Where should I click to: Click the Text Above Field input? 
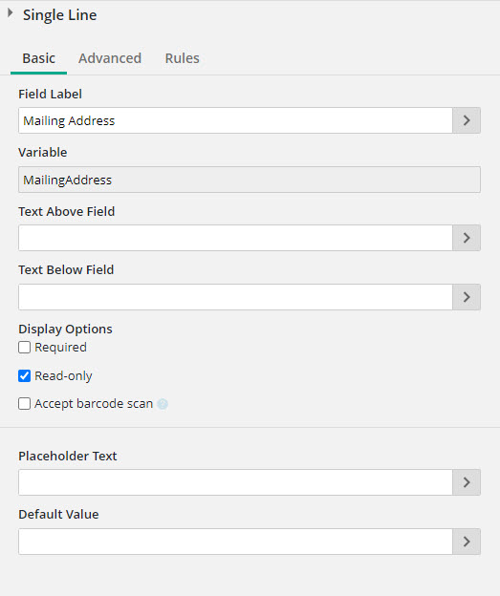point(235,238)
